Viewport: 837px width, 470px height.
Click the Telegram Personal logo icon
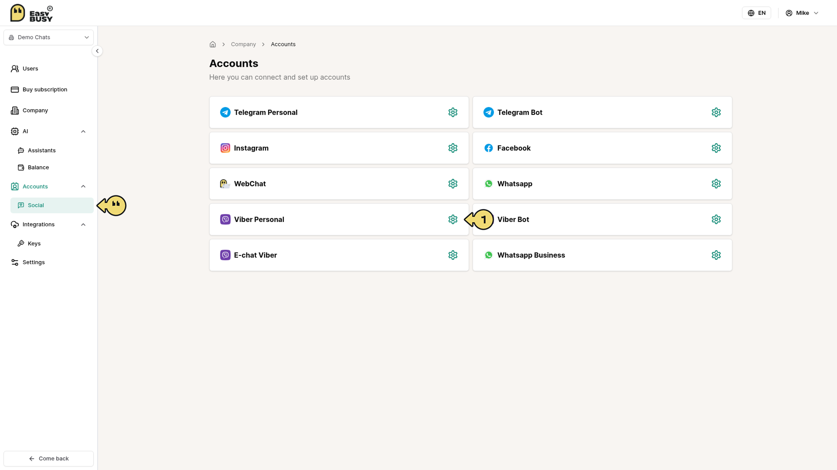point(225,112)
